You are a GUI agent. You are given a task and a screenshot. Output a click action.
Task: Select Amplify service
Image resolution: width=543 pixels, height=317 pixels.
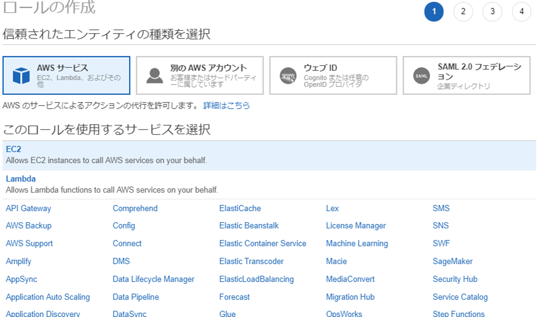pyautogui.click(x=19, y=262)
